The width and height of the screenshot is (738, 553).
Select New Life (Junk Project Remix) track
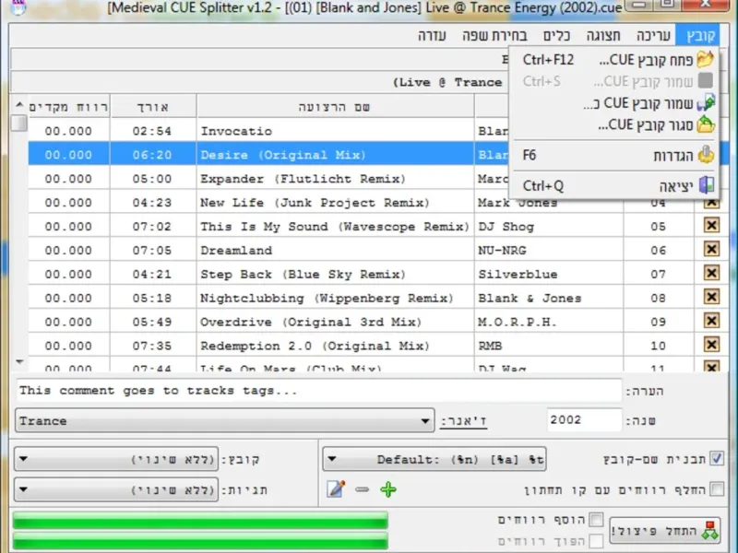[315, 203]
